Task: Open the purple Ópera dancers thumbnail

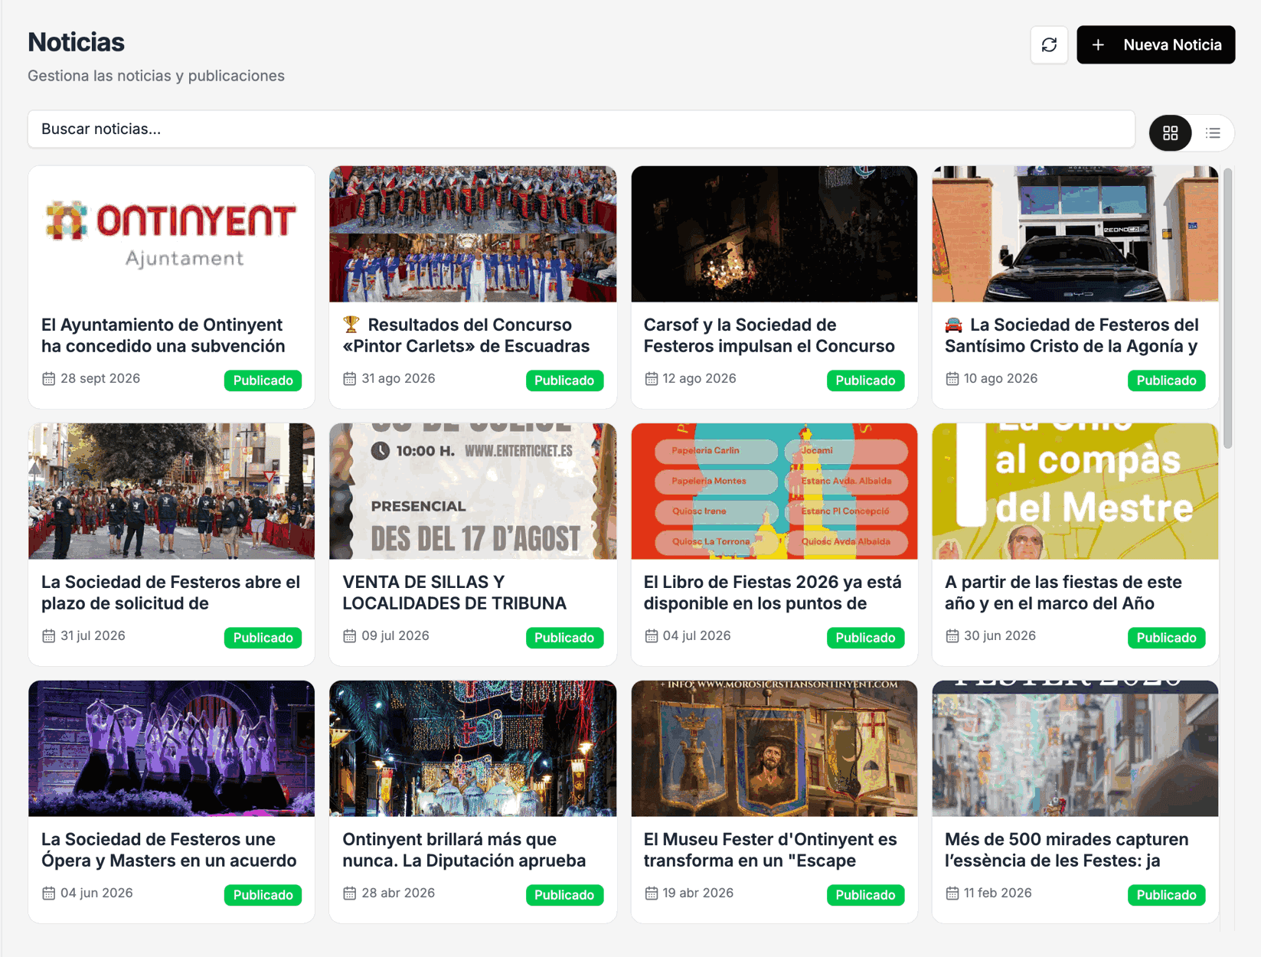Action: [172, 749]
